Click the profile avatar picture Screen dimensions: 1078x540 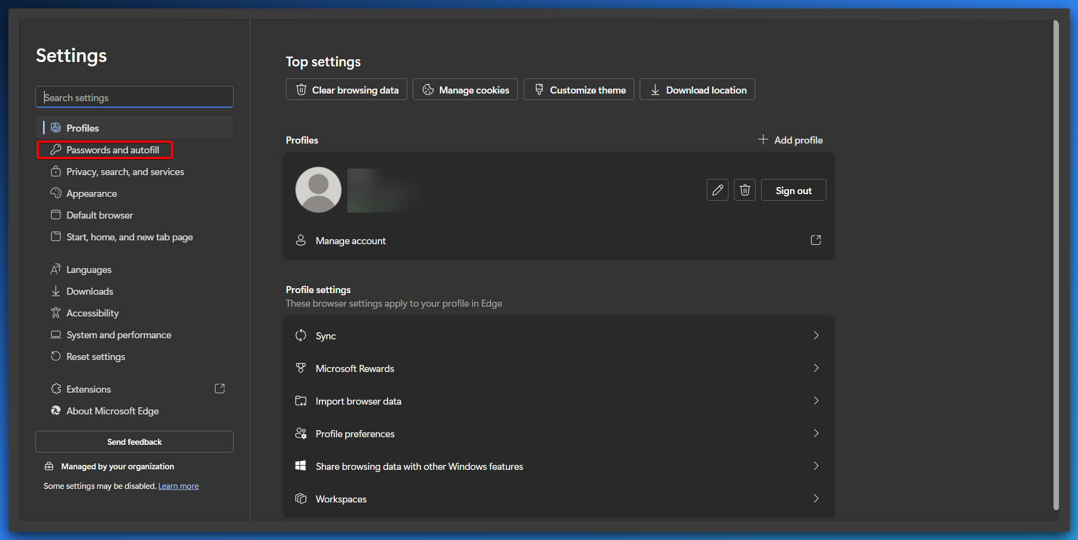click(x=318, y=190)
